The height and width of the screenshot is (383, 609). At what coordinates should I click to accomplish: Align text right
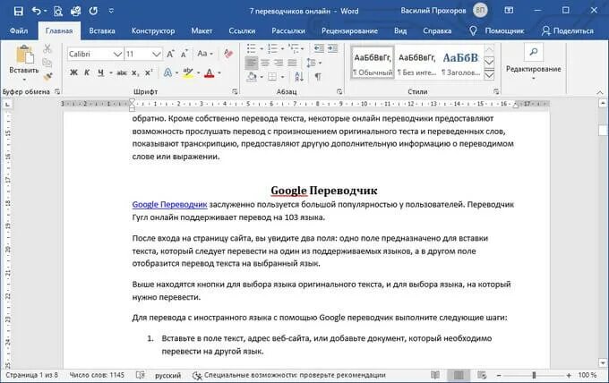coord(279,63)
